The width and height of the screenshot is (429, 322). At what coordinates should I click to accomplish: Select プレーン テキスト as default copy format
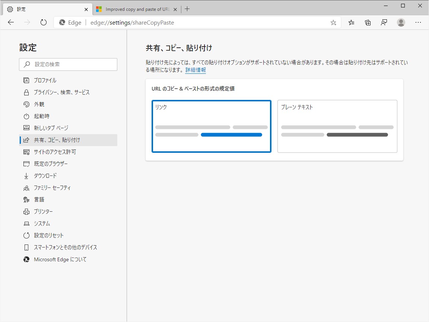(337, 126)
